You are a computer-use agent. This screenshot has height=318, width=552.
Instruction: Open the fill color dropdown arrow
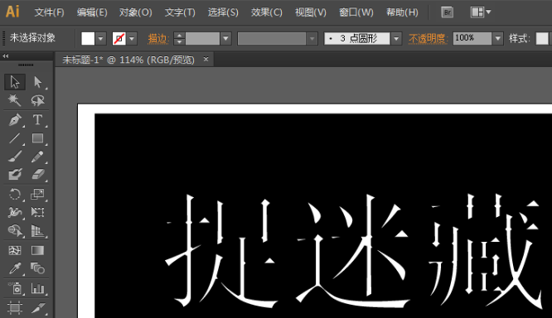100,38
